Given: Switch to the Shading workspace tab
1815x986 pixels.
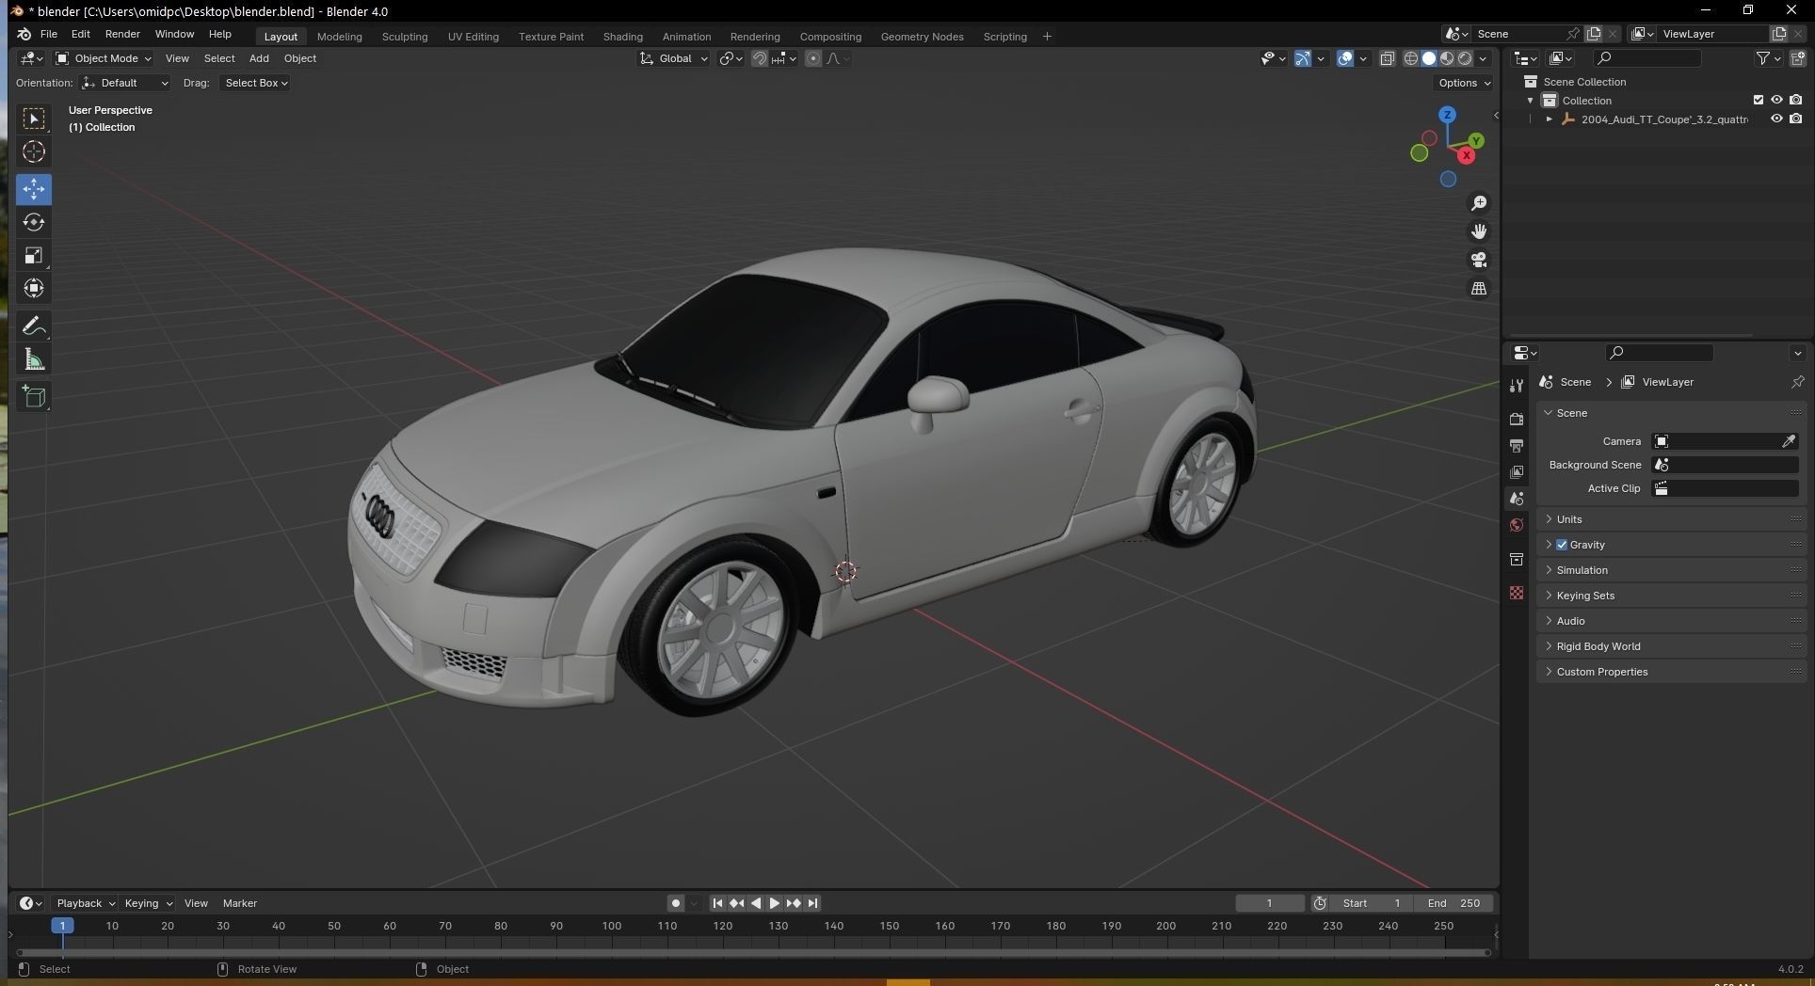Looking at the screenshot, I should [x=622, y=37].
